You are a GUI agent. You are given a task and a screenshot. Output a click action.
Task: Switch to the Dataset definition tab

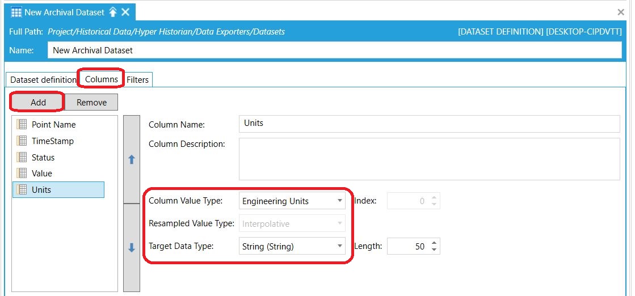[43, 80]
